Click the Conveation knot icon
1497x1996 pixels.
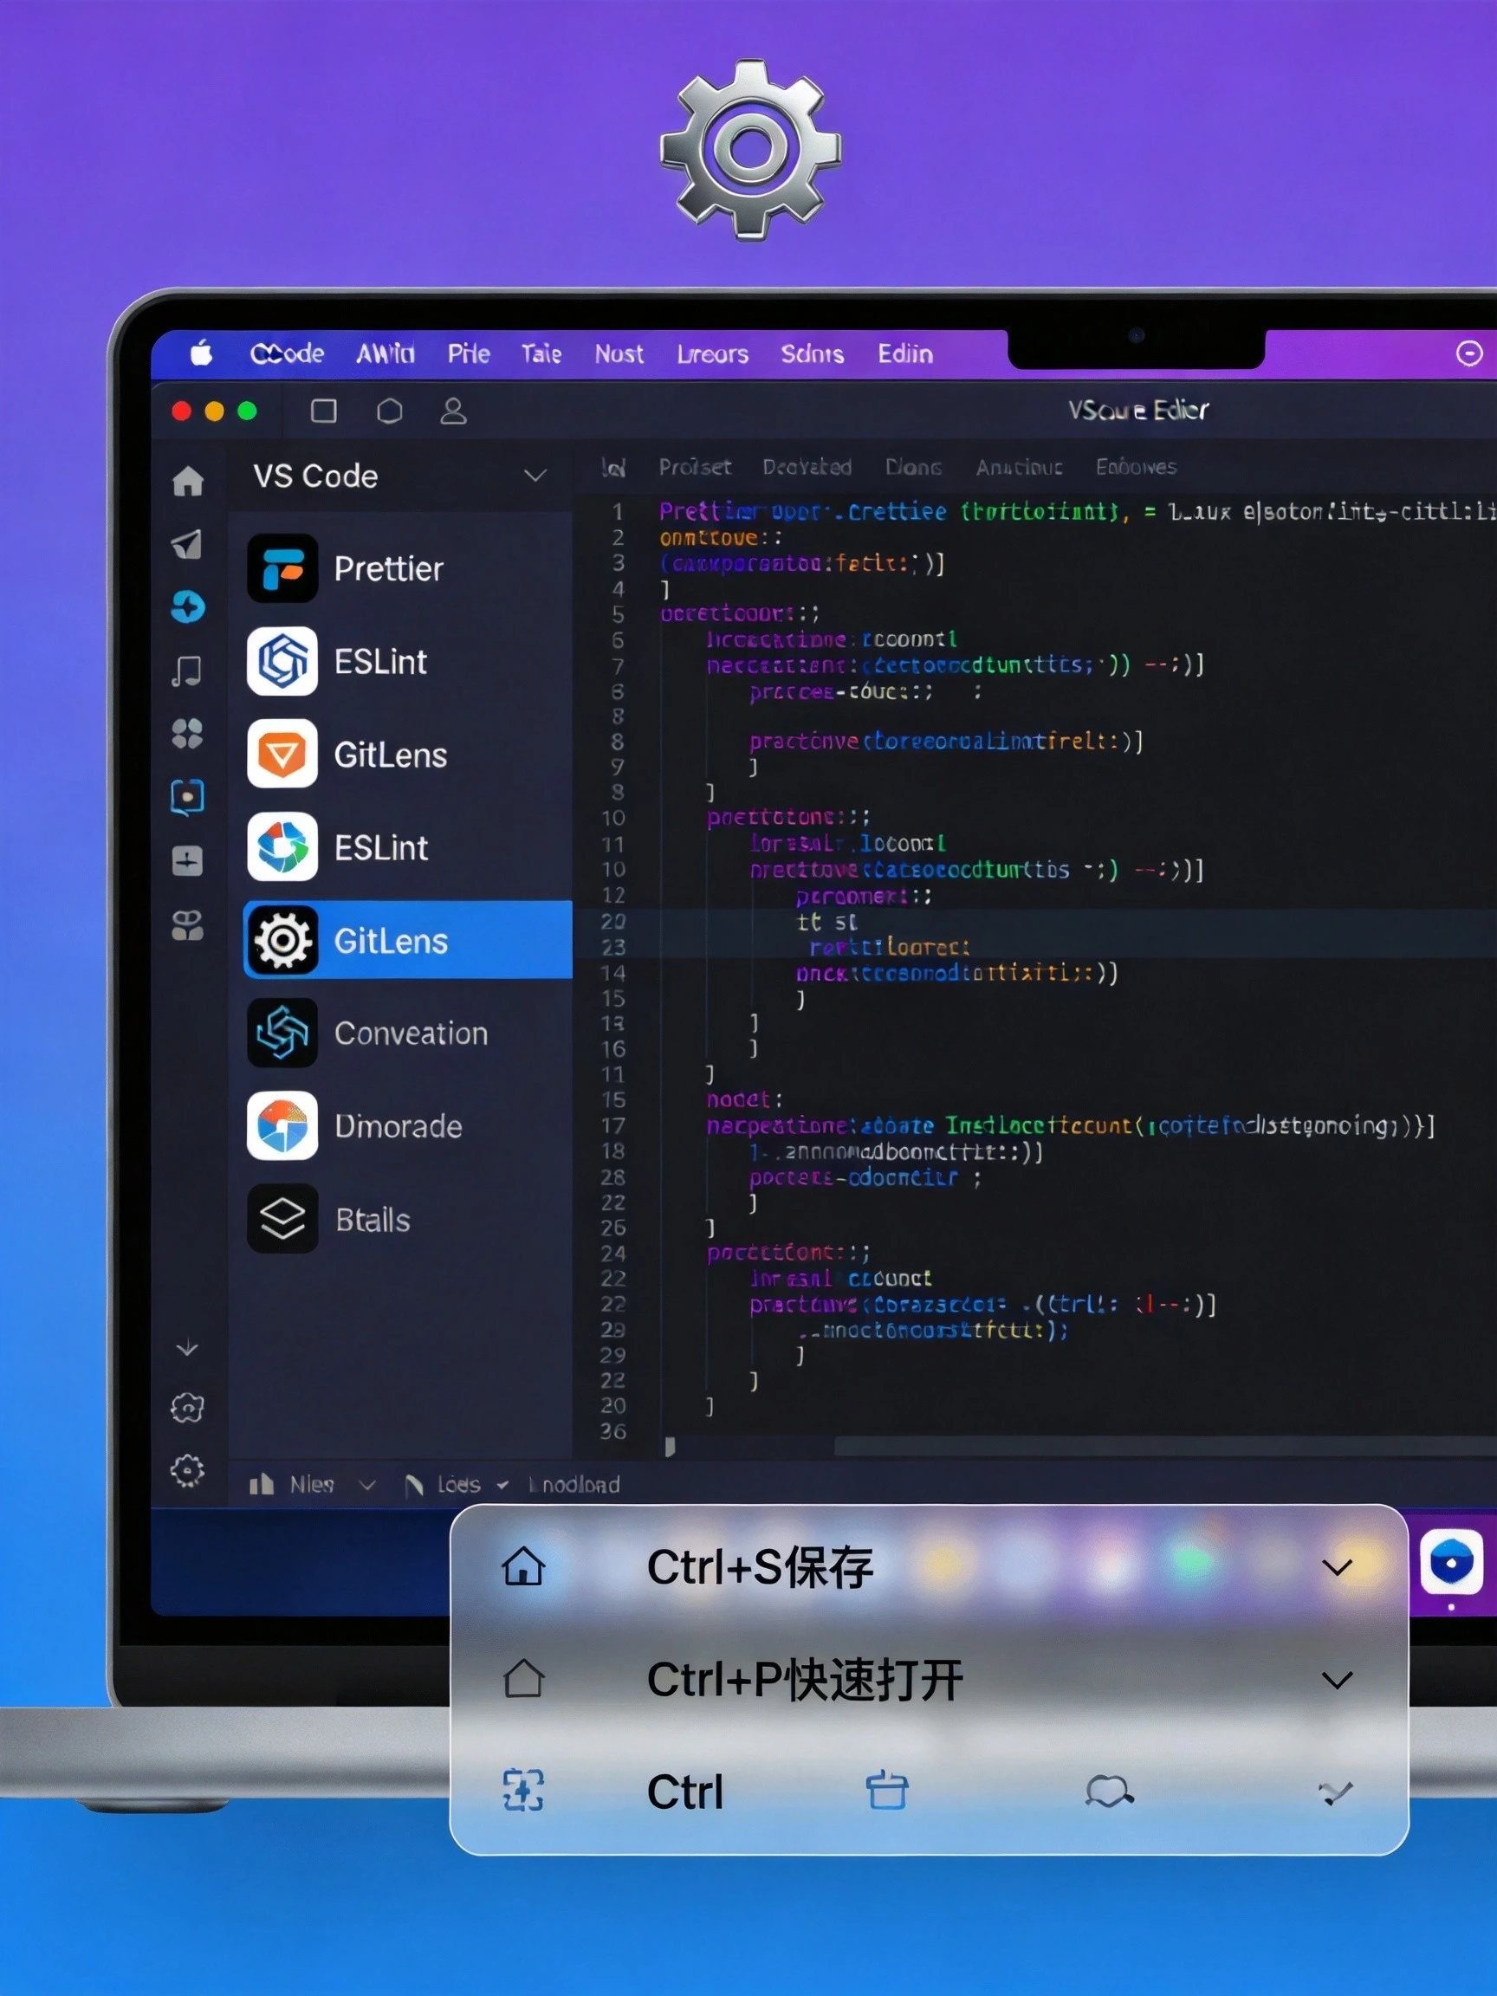[x=282, y=1034]
